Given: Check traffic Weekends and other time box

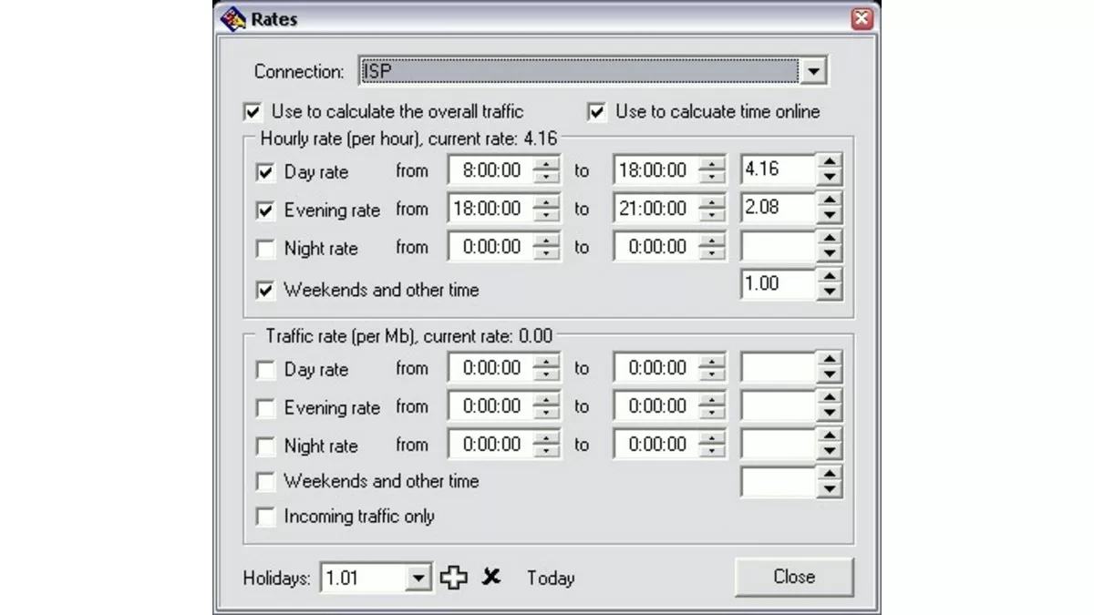Looking at the screenshot, I should [x=265, y=482].
